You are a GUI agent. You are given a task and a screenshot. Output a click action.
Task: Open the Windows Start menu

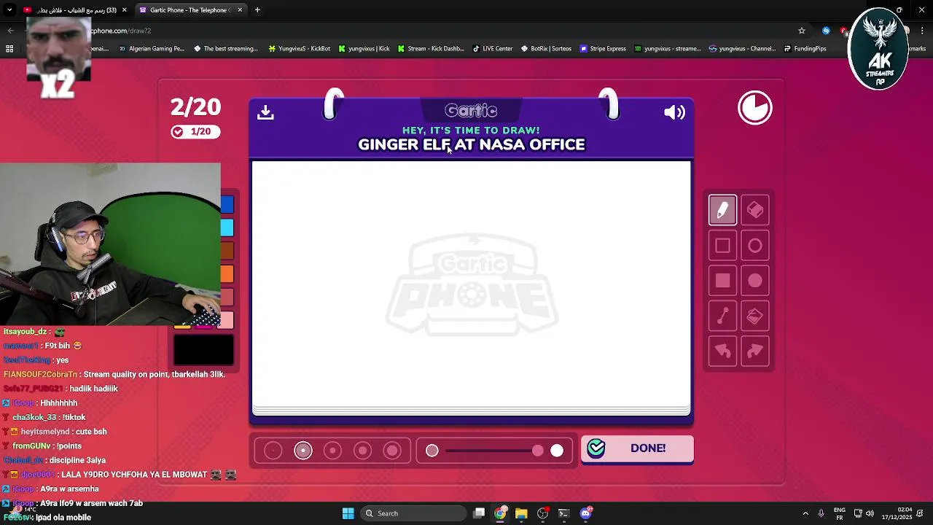pyautogui.click(x=348, y=513)
